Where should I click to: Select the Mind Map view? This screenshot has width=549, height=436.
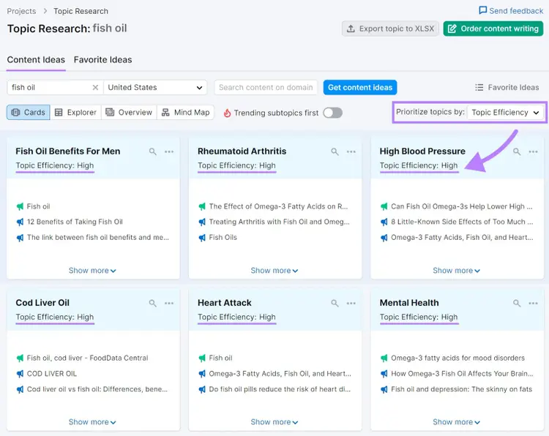[x=185, y=113]
